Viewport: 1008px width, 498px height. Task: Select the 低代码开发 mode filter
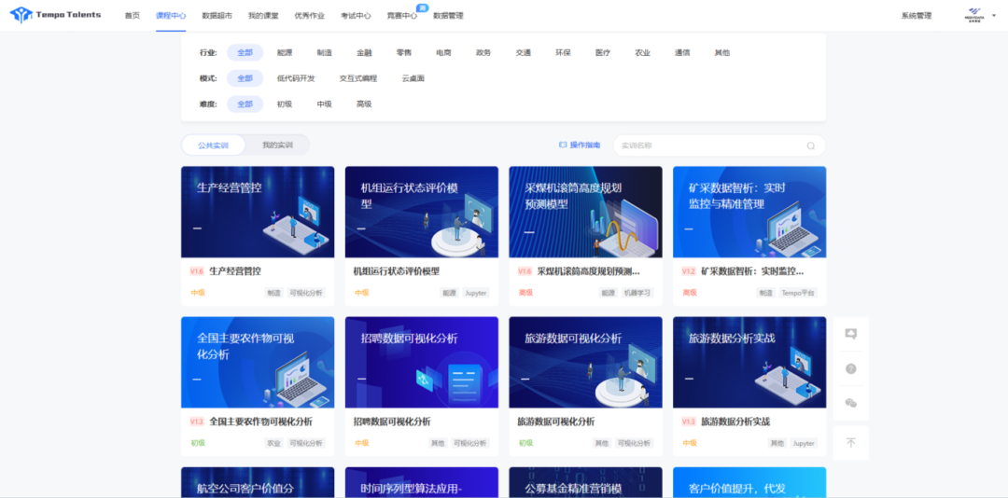pyautogui.click(x=296, y=78)
